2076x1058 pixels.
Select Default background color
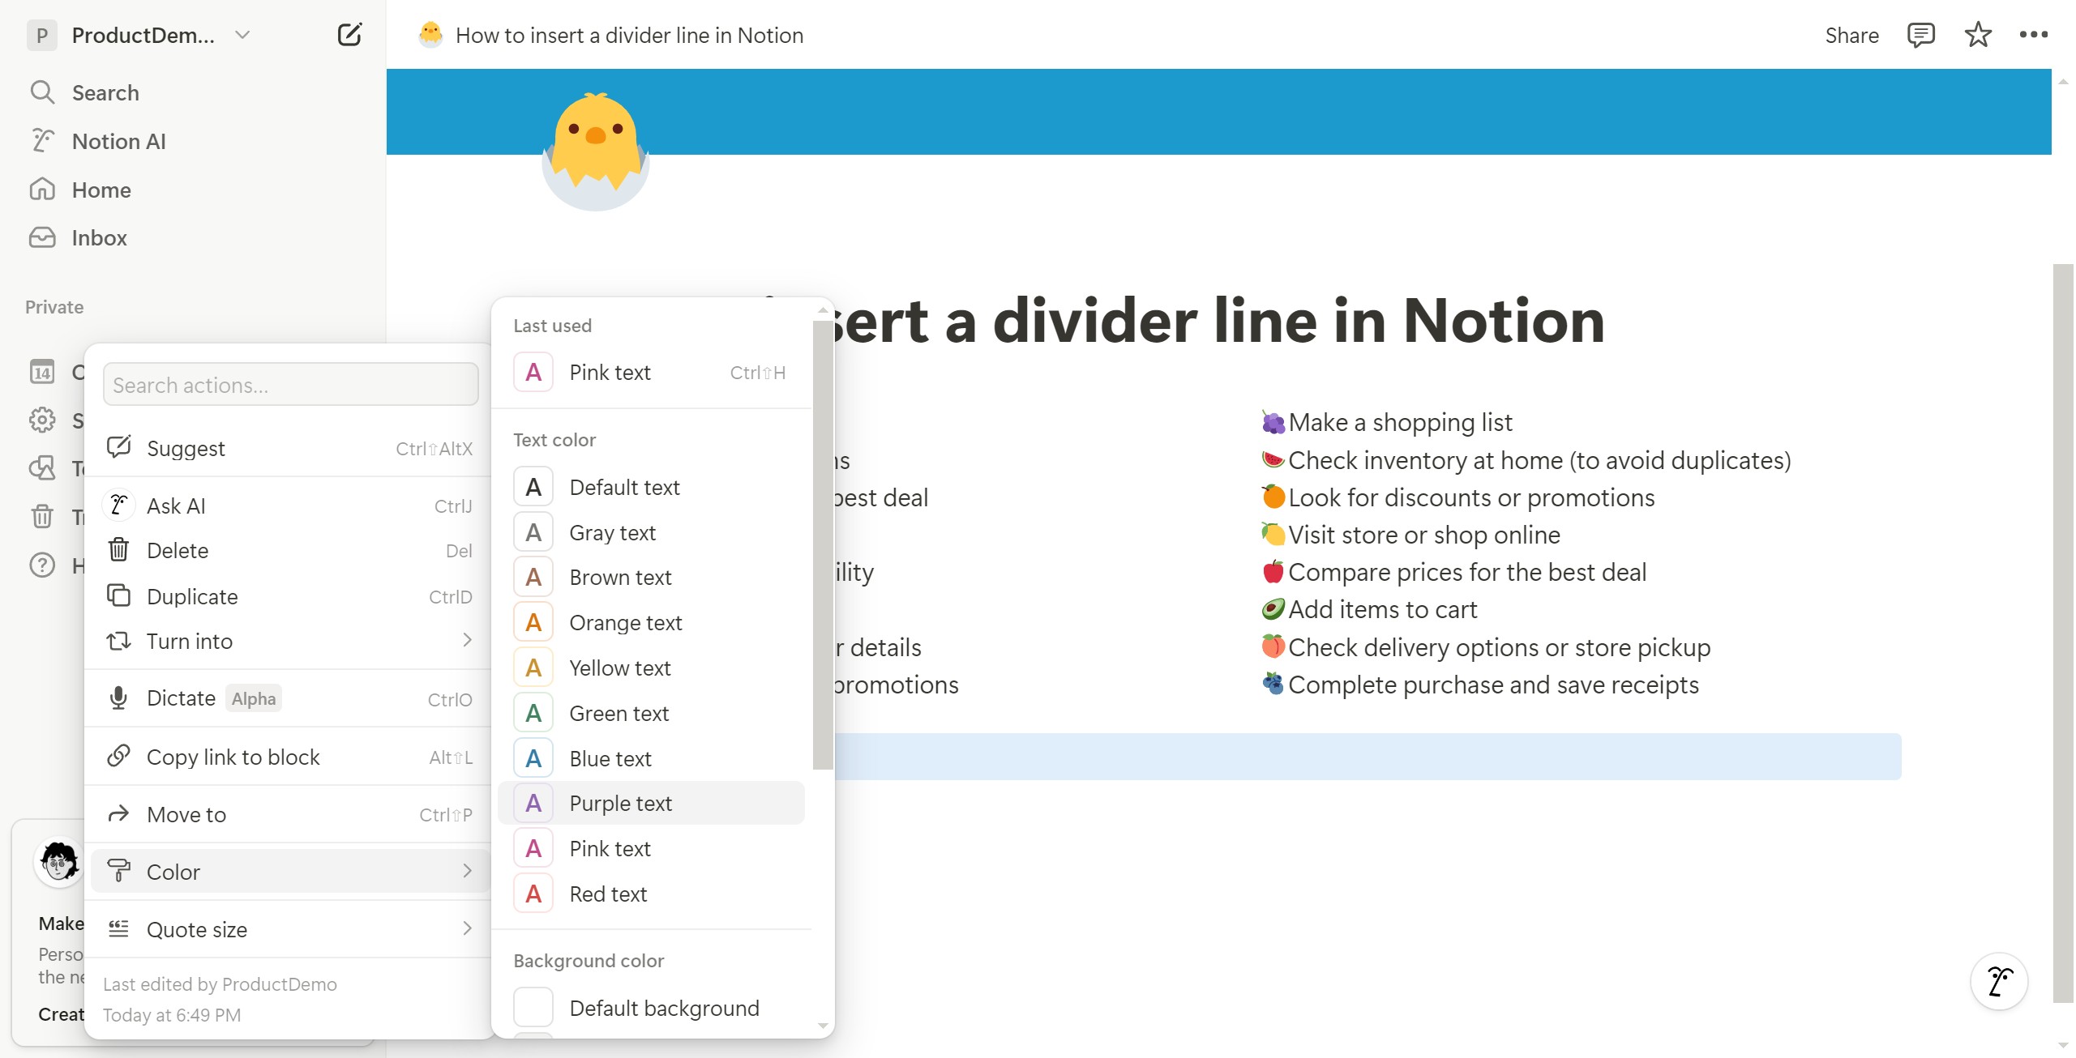(652, 1008)
